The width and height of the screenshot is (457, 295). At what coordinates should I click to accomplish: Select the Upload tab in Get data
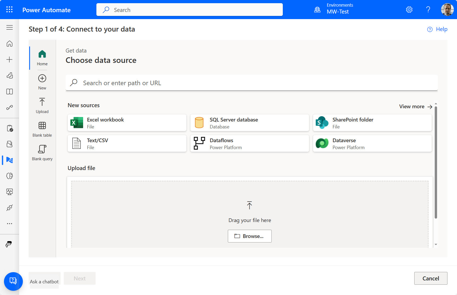(x=42, y=106)
